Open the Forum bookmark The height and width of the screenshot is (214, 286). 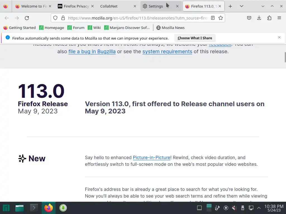tap(76, 28)
